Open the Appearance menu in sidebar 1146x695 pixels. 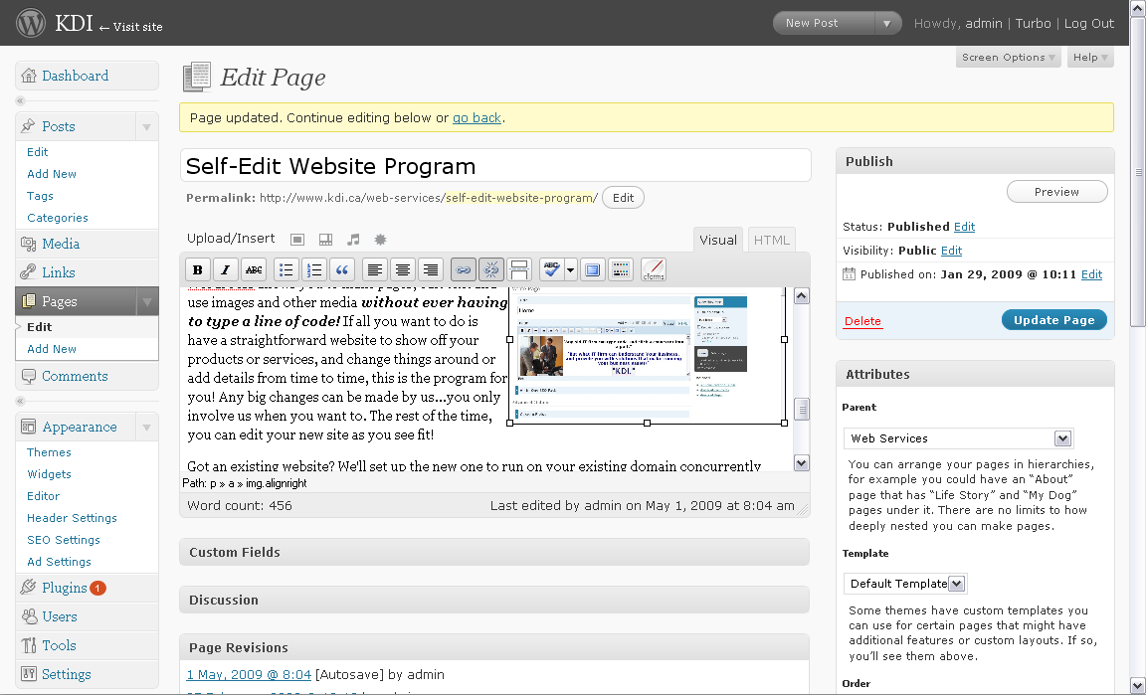click(x=80, y=427)
